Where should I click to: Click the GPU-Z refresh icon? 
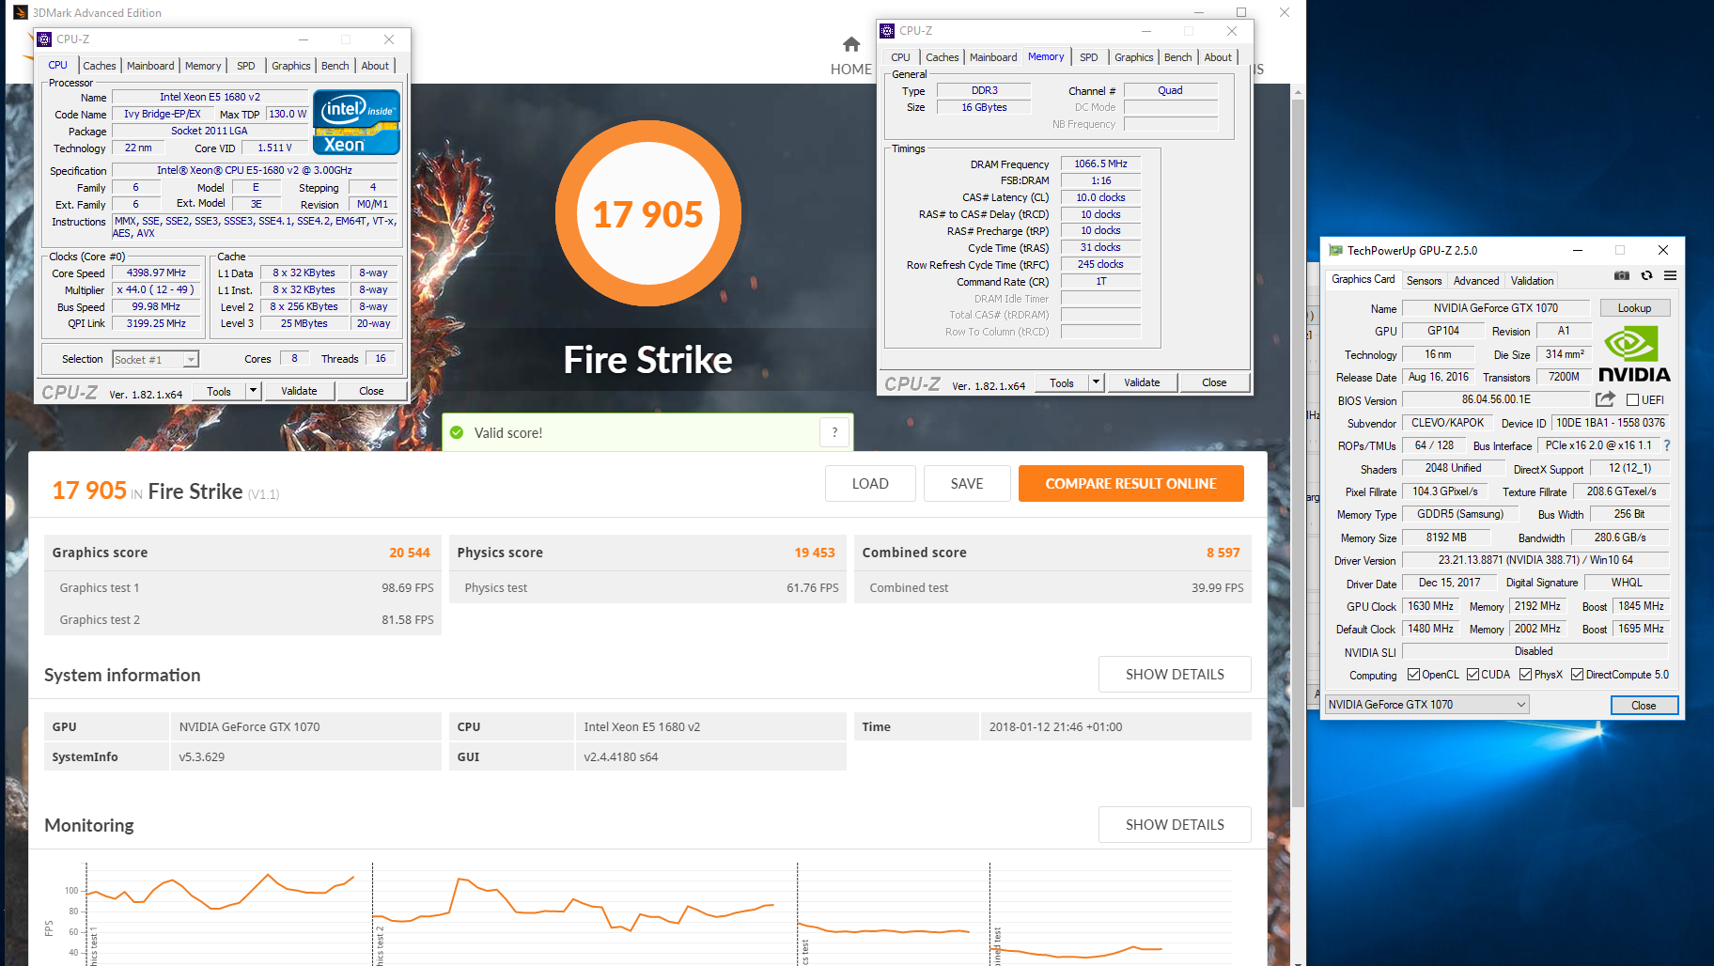1646,275
